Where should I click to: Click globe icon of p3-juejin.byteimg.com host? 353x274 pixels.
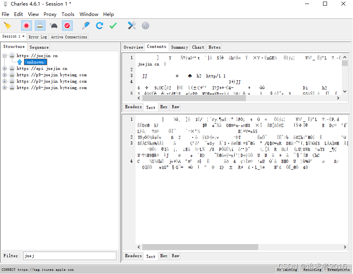12,81
